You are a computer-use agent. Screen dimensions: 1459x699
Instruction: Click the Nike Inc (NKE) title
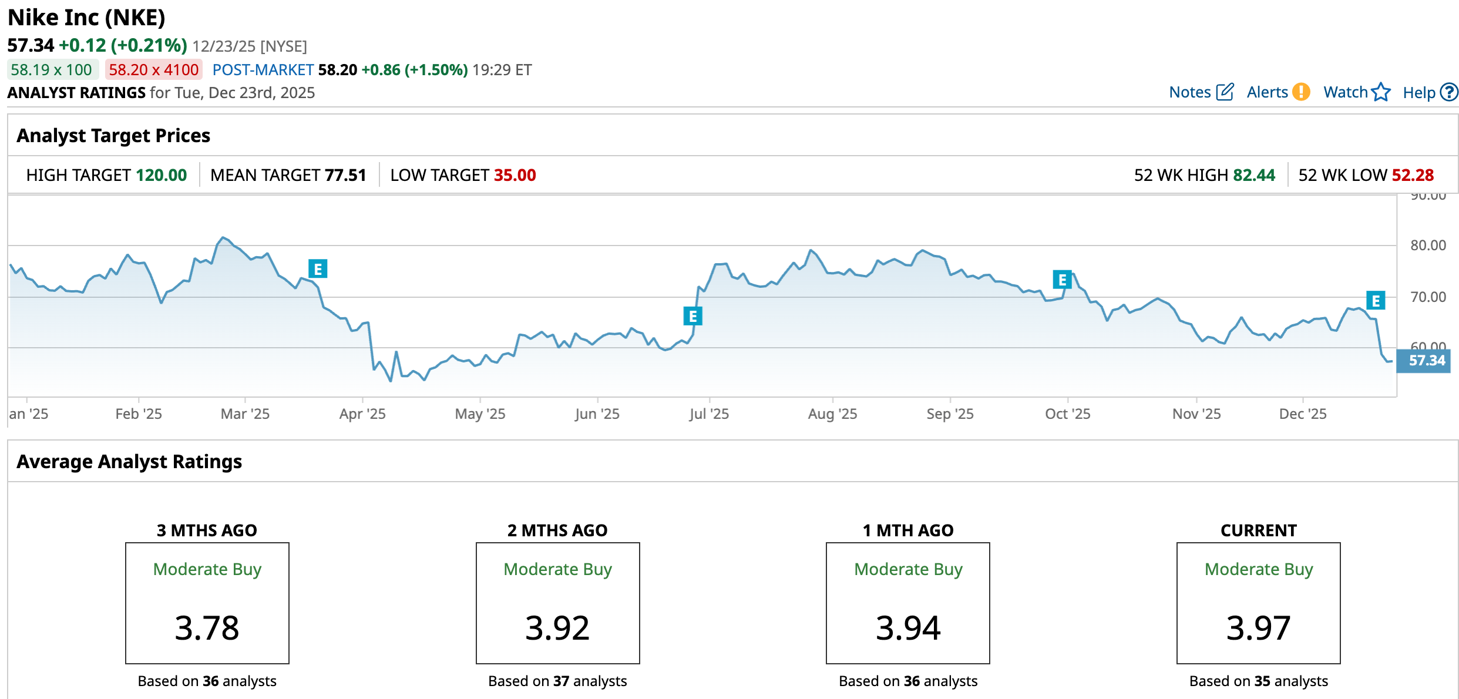[x=86, y=18]
